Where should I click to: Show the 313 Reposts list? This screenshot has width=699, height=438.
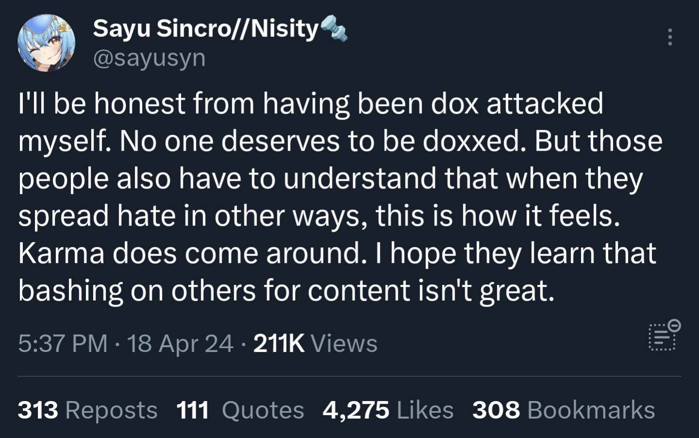pos(87,410)
